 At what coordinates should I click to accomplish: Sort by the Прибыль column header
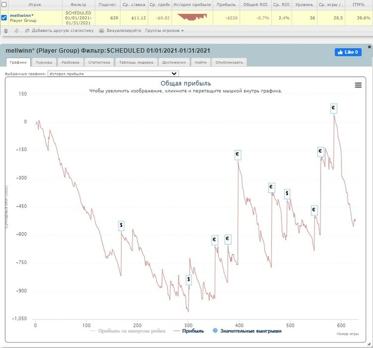(x=226, y=4)
